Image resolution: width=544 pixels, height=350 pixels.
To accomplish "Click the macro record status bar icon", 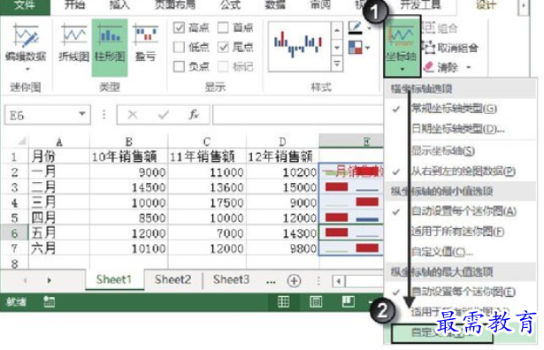I will coord(49,302).
